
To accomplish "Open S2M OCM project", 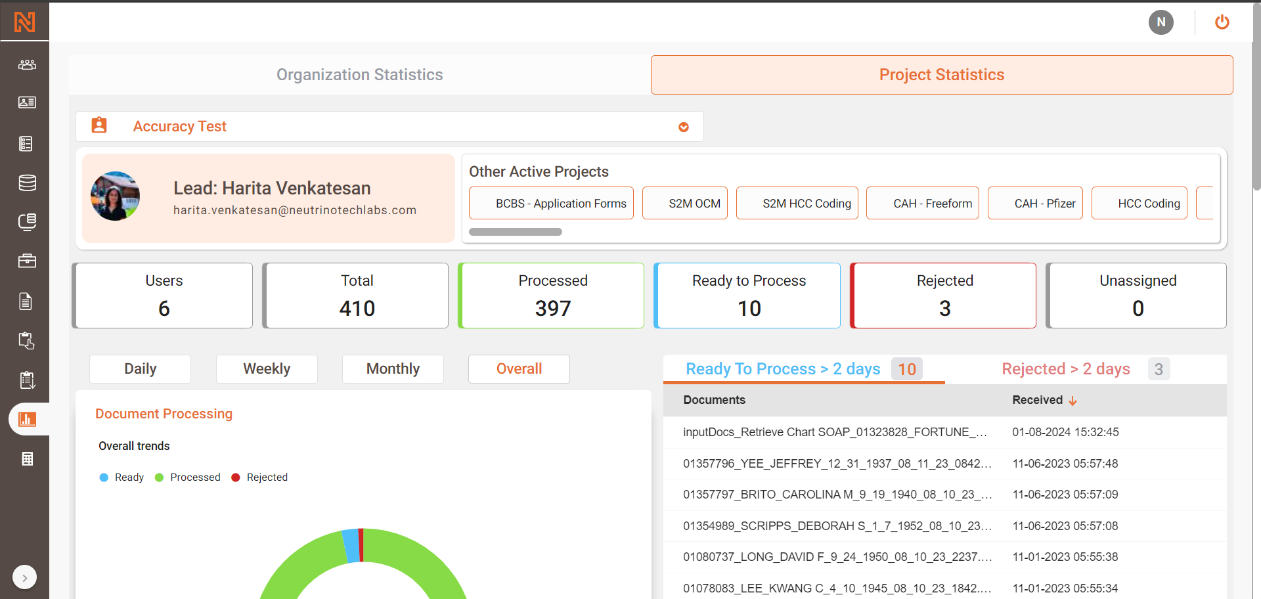I will pos(684,203).
